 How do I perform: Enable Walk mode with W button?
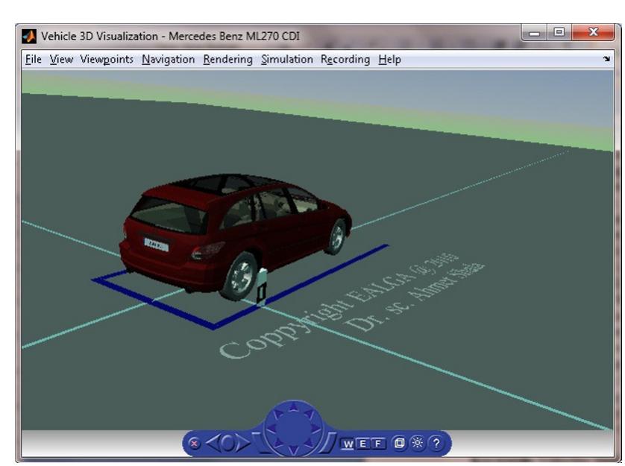[348, 444]
